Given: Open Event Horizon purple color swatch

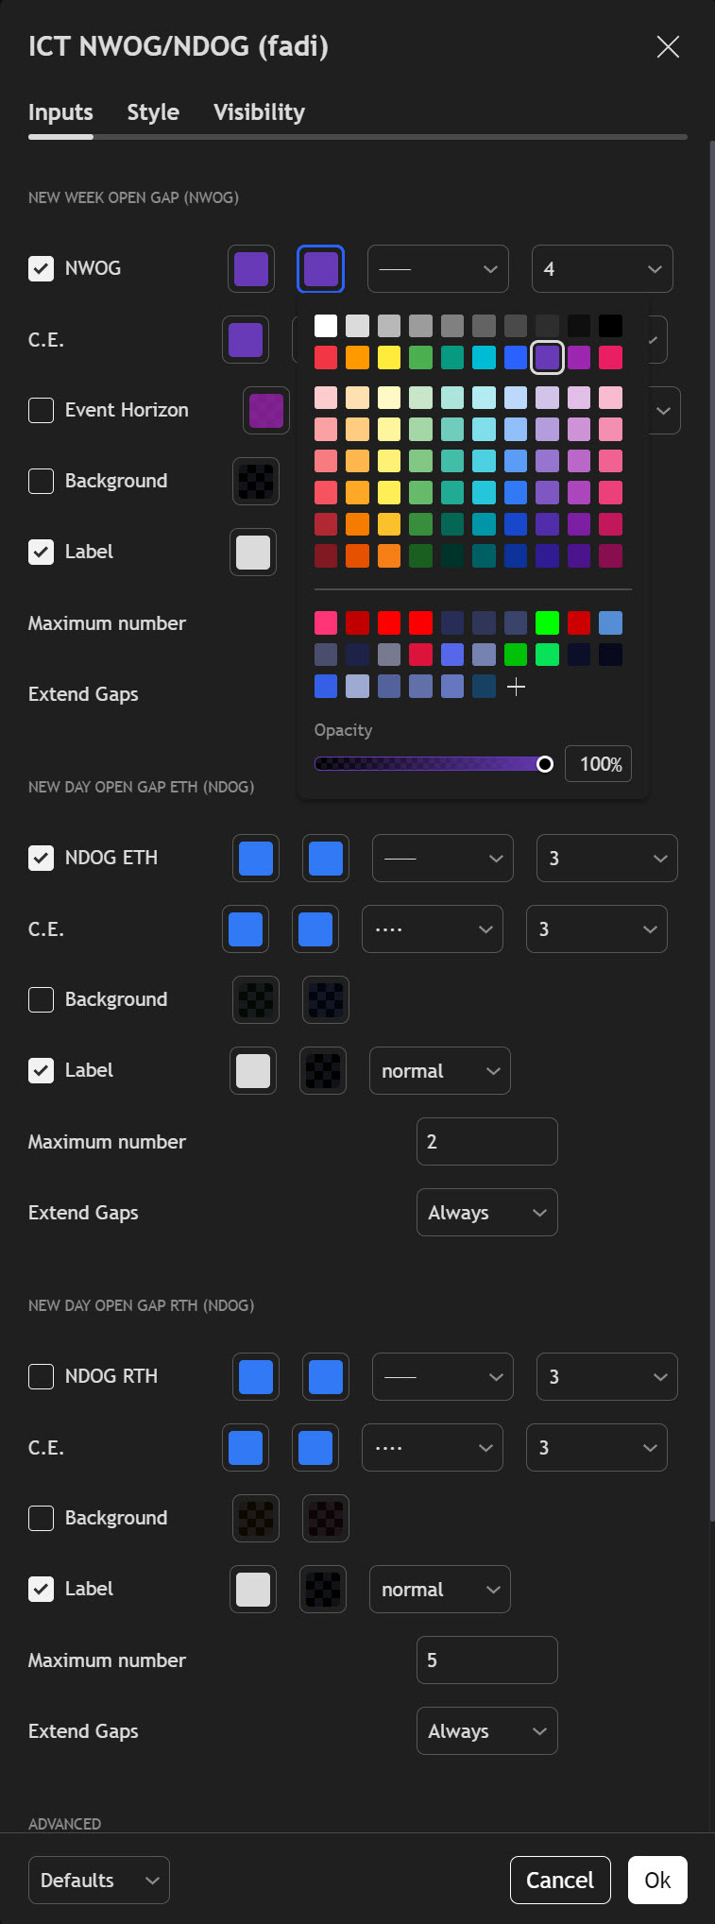Looking at the screenshot, I should pos(266,411).
